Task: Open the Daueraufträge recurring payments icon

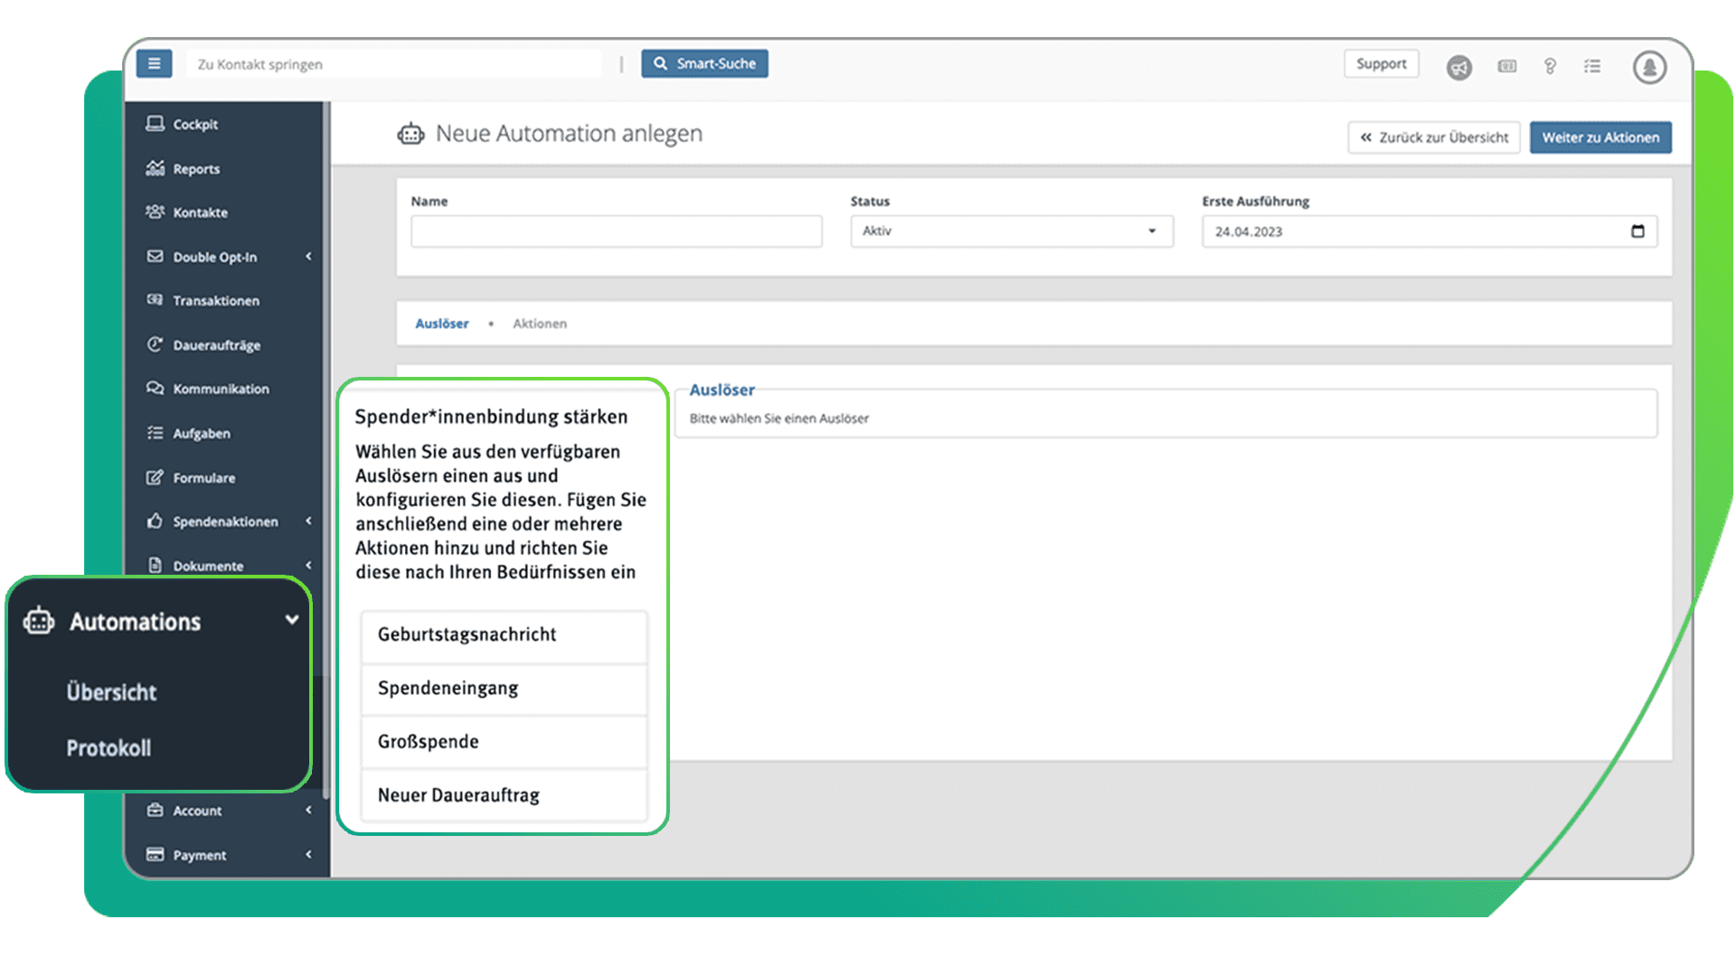Action: click(x=155, y=344)
